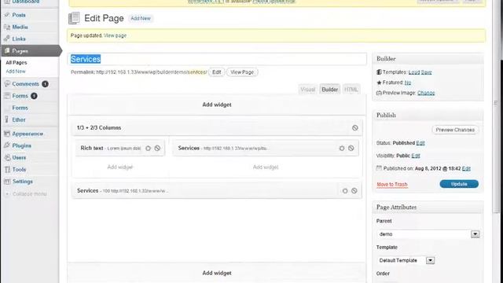Open the Media menu
This screenshot has width=503, height=283.
[x=20, y=27]
